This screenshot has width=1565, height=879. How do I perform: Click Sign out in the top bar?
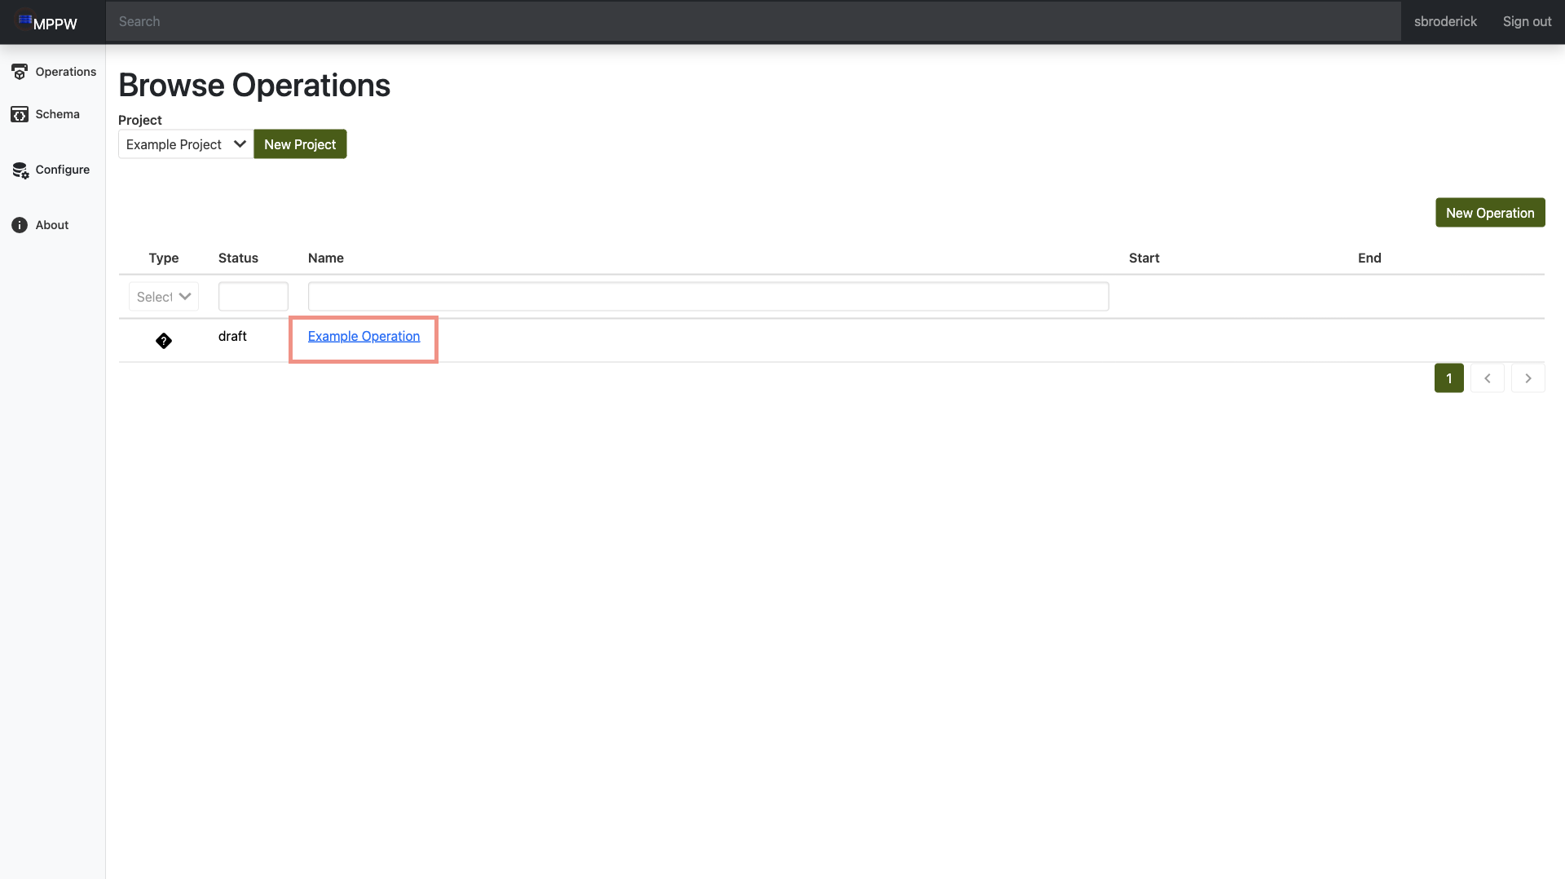point(1527,22)
